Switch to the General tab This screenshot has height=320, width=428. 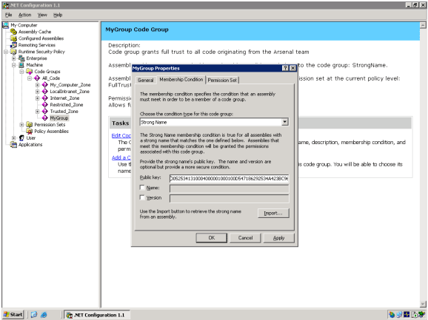(145, 80)
